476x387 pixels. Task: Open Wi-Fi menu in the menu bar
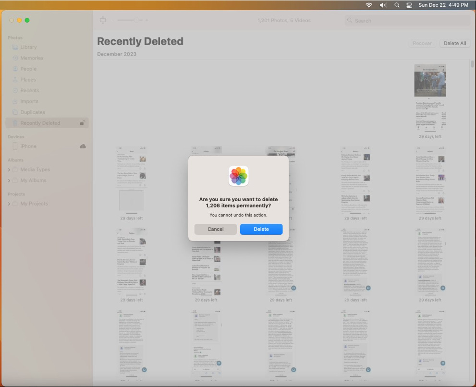[x=368, y=5]
